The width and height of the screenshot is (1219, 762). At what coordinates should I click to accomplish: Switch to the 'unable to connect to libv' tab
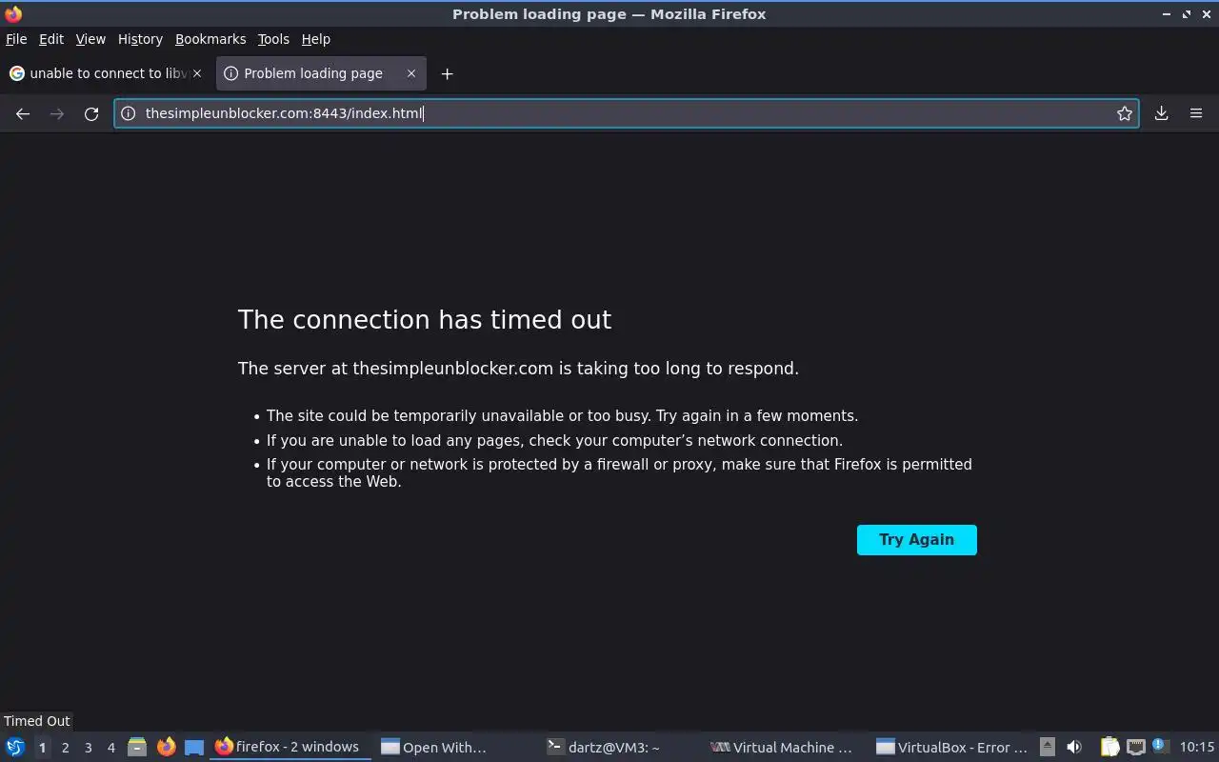click(107, 73)
